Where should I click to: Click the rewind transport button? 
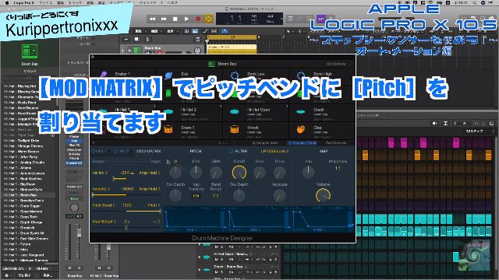(x=153, y=19)
